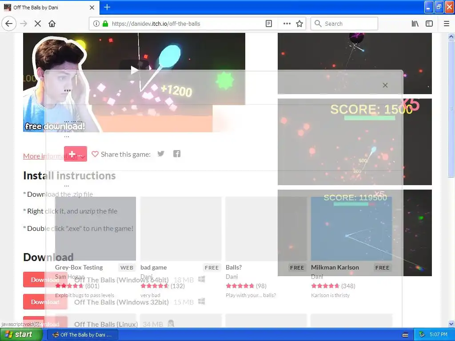The image size is (455, 341).
Task: Play the game trailer video
Action: point(134,70)
